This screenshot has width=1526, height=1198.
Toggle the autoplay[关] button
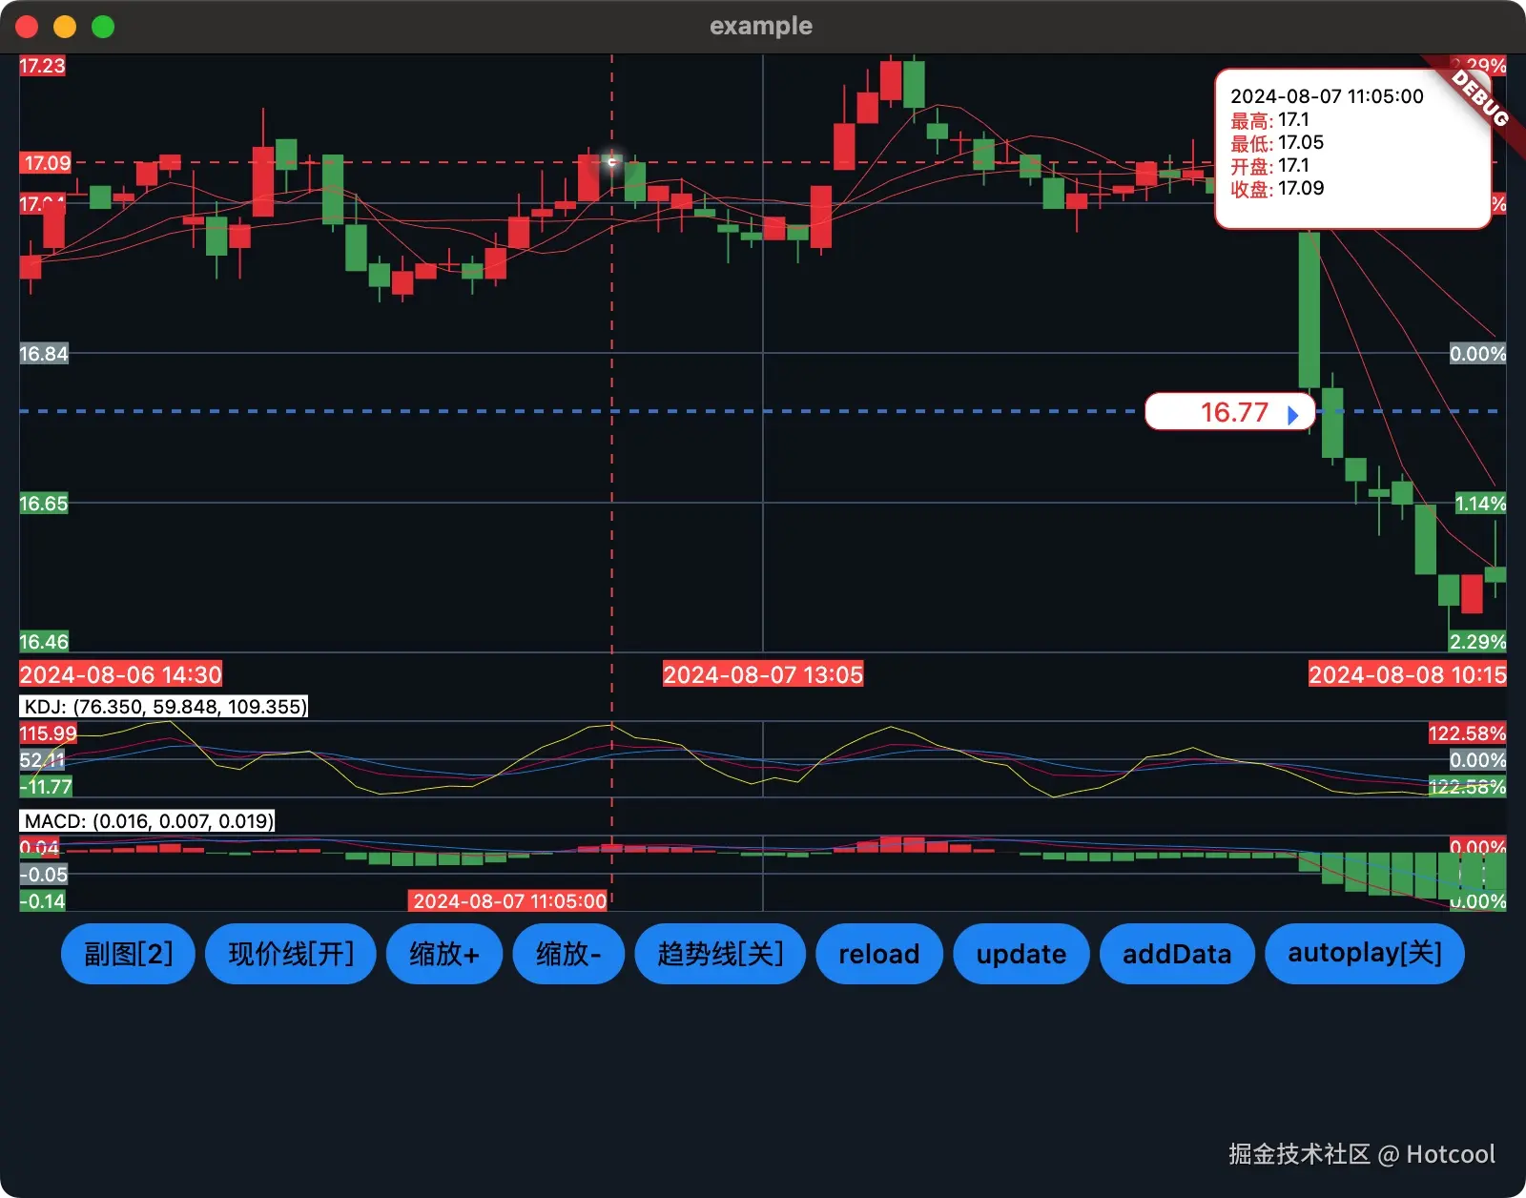[x=1365, y=953]
